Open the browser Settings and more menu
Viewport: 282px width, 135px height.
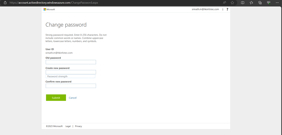pos(277,3)
